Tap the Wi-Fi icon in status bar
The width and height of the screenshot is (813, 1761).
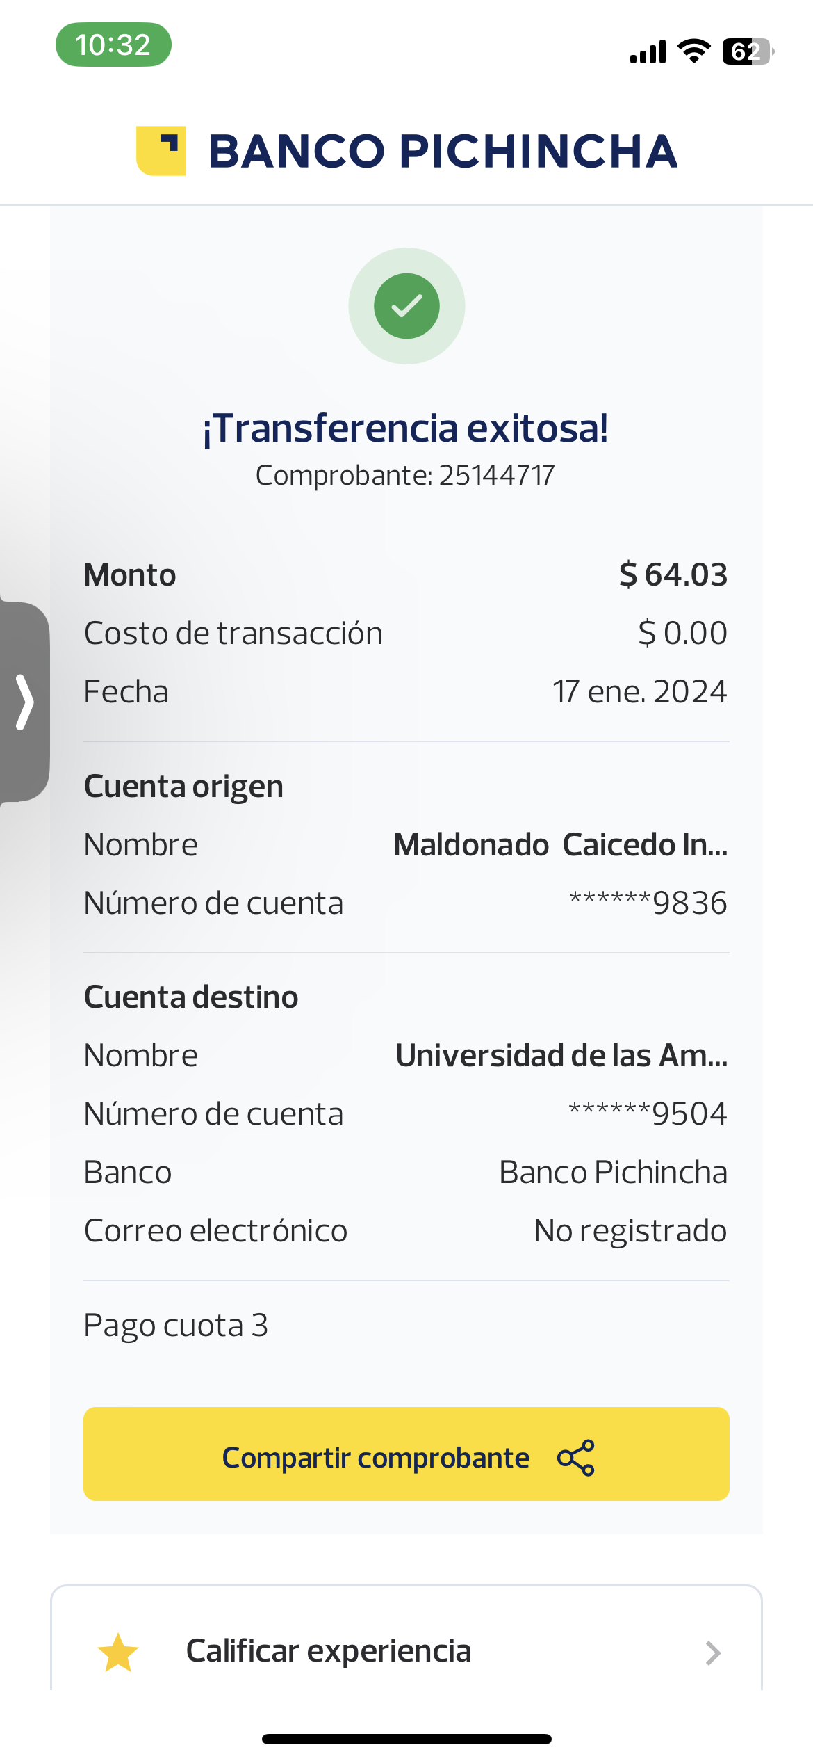coord(693,51)
